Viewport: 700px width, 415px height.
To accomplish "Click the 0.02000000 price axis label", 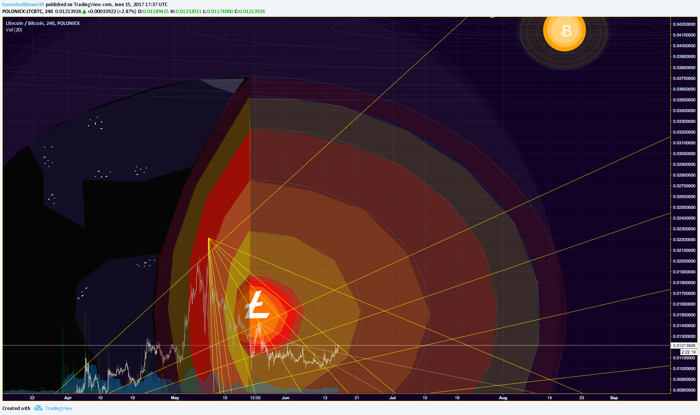I will coord(684,261).
